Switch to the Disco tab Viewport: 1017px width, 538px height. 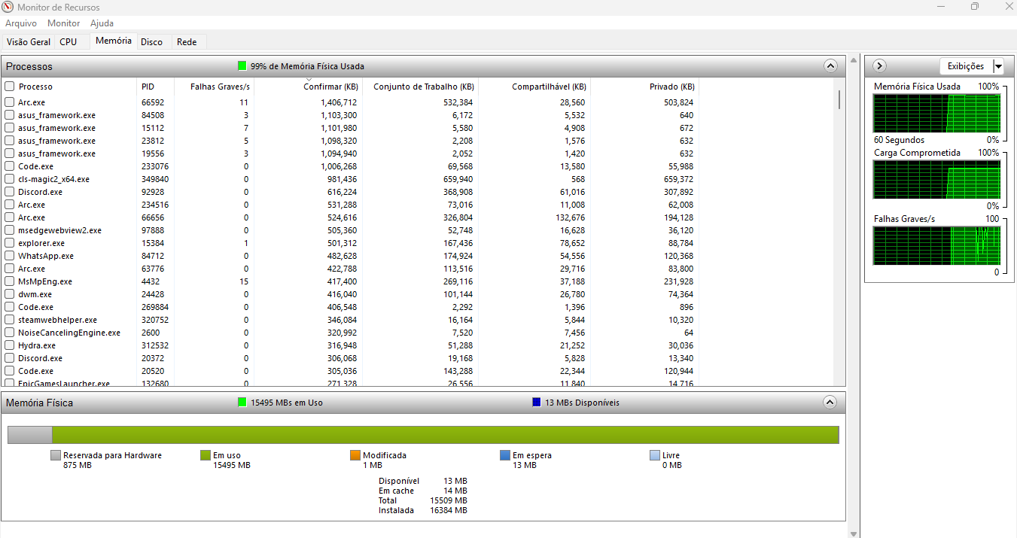coord(151,42)
